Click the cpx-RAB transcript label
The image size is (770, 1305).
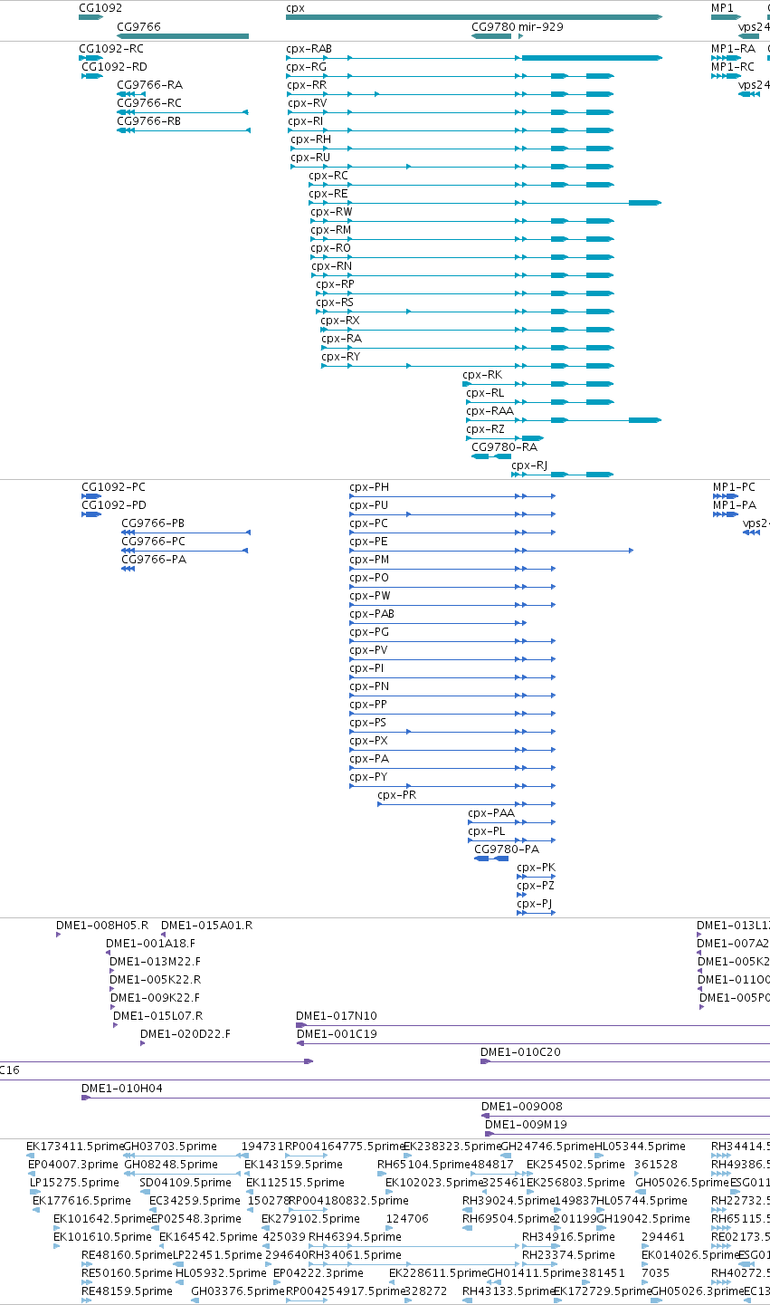coord(309,49)
